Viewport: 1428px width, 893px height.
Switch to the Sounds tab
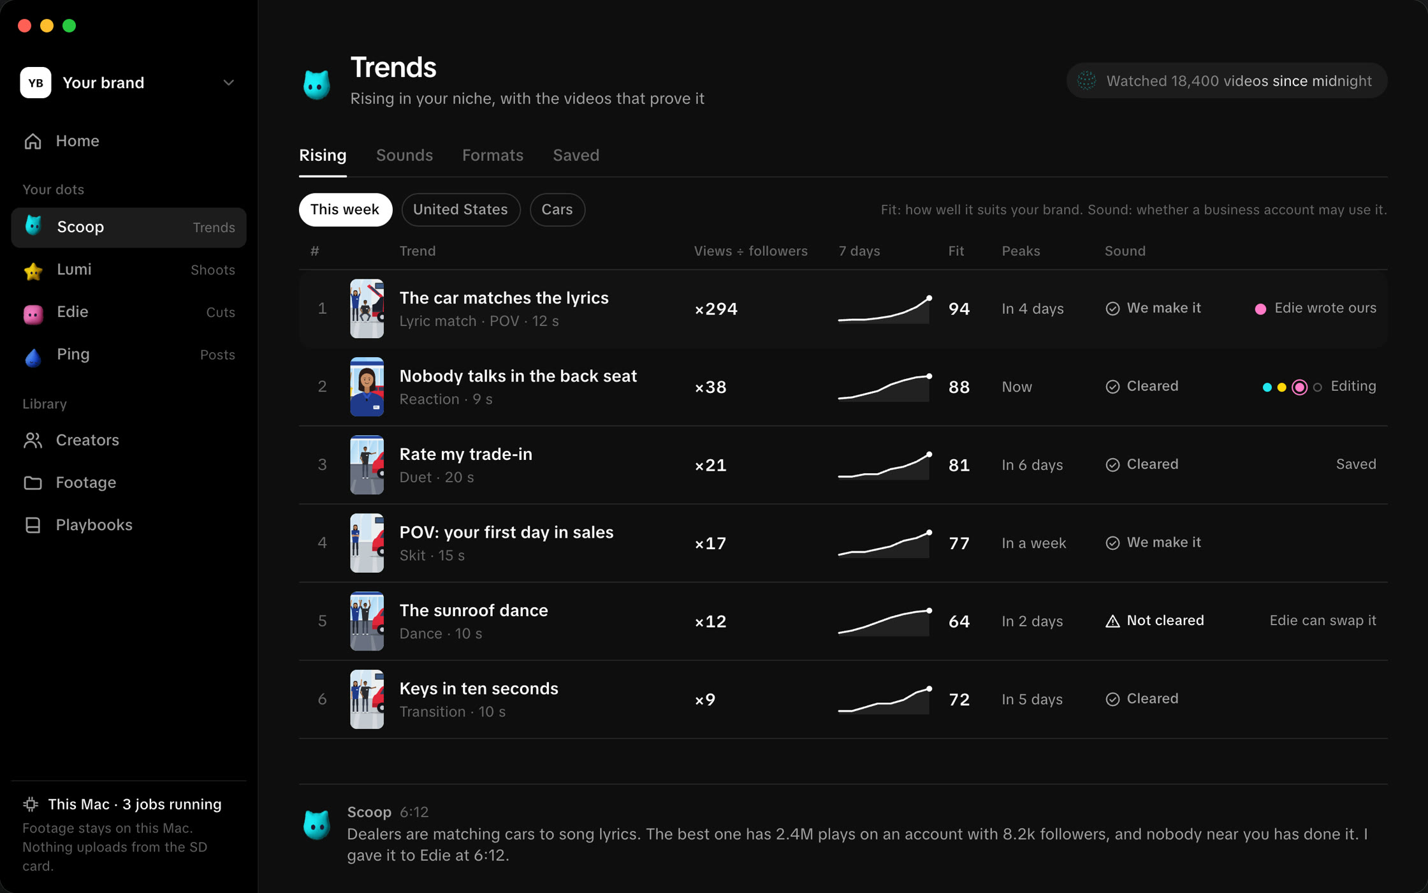point(404,155)
